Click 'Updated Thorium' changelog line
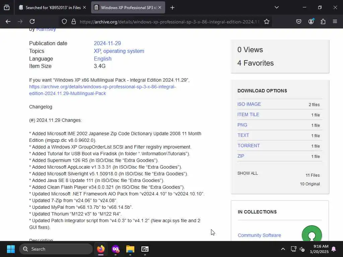This screenshot has width=343, height=257. pos(75,214)
